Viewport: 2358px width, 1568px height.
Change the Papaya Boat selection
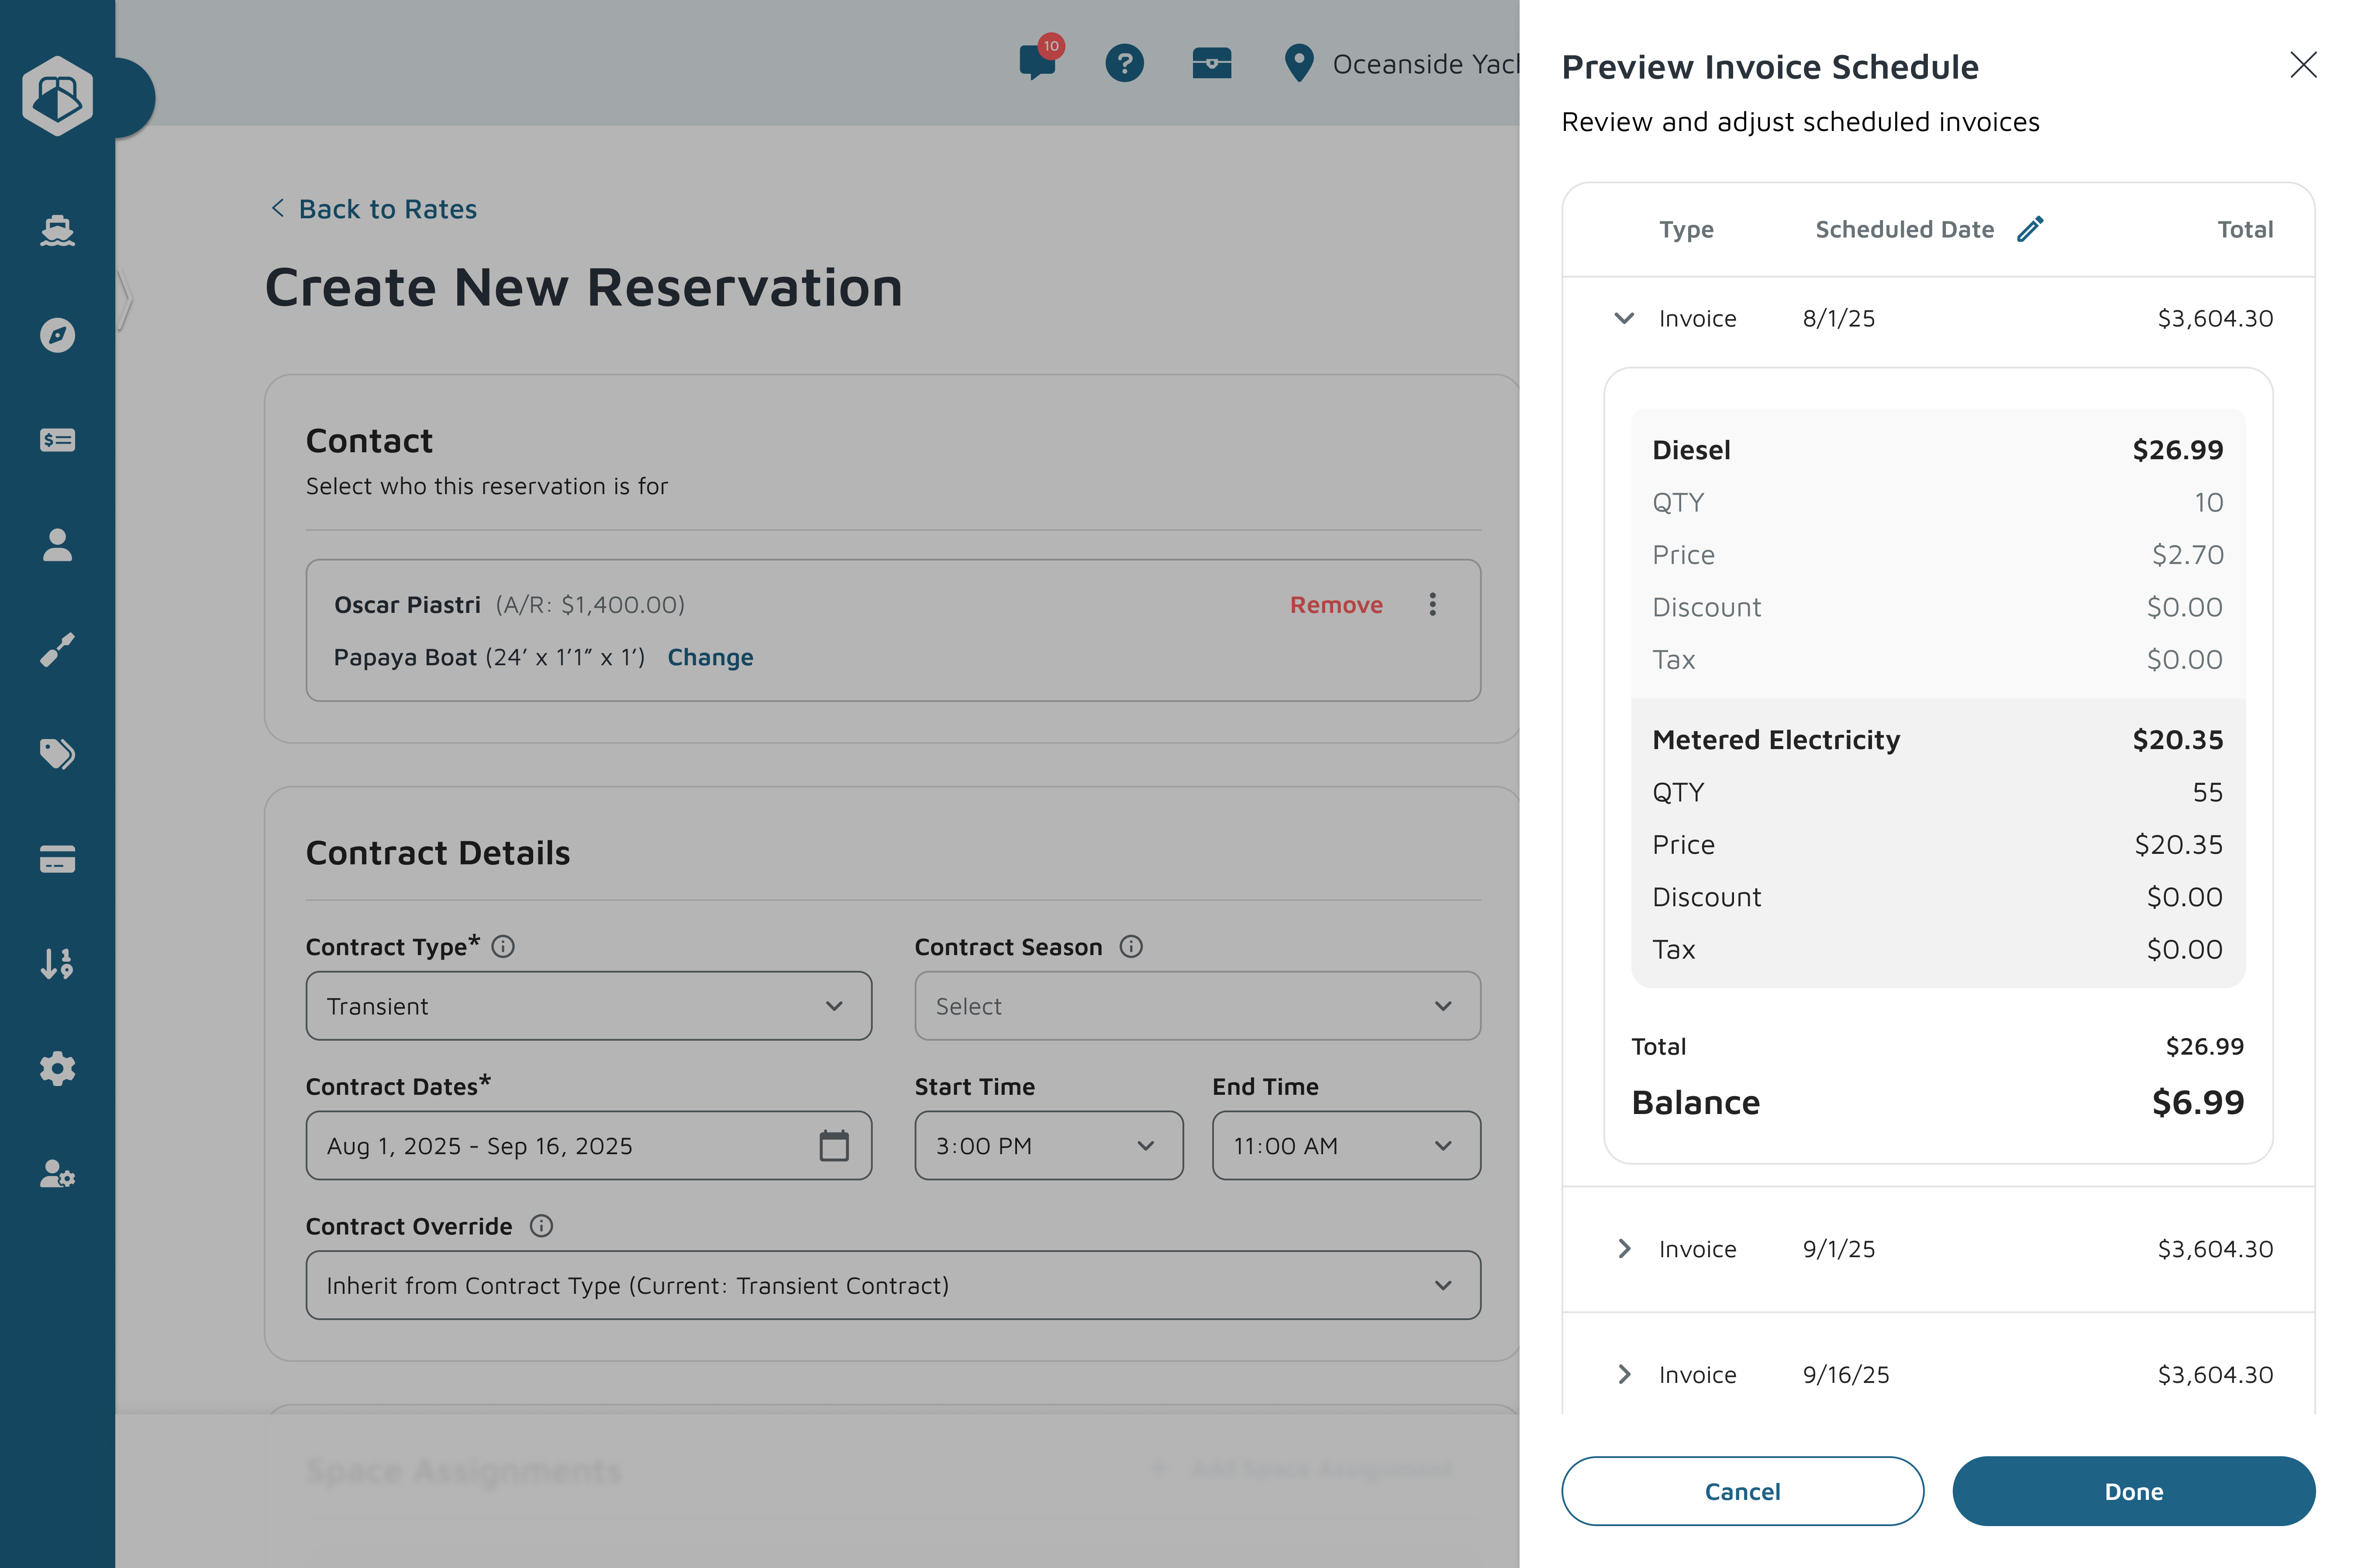710,657
